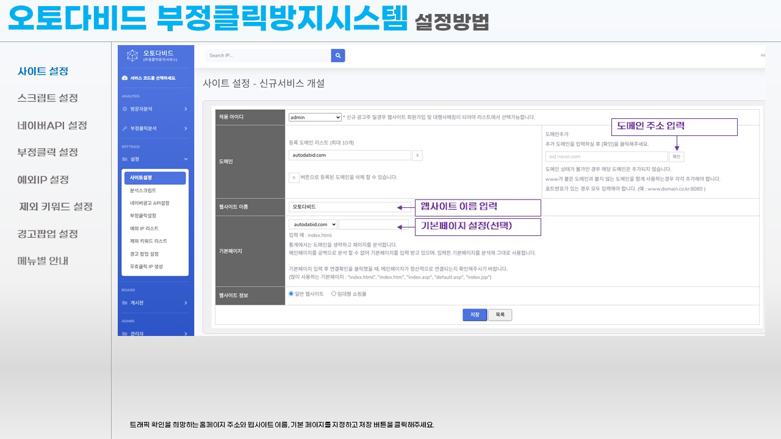Click the Search IP input field
Screen dimensions: 781x439
(268, 55)
